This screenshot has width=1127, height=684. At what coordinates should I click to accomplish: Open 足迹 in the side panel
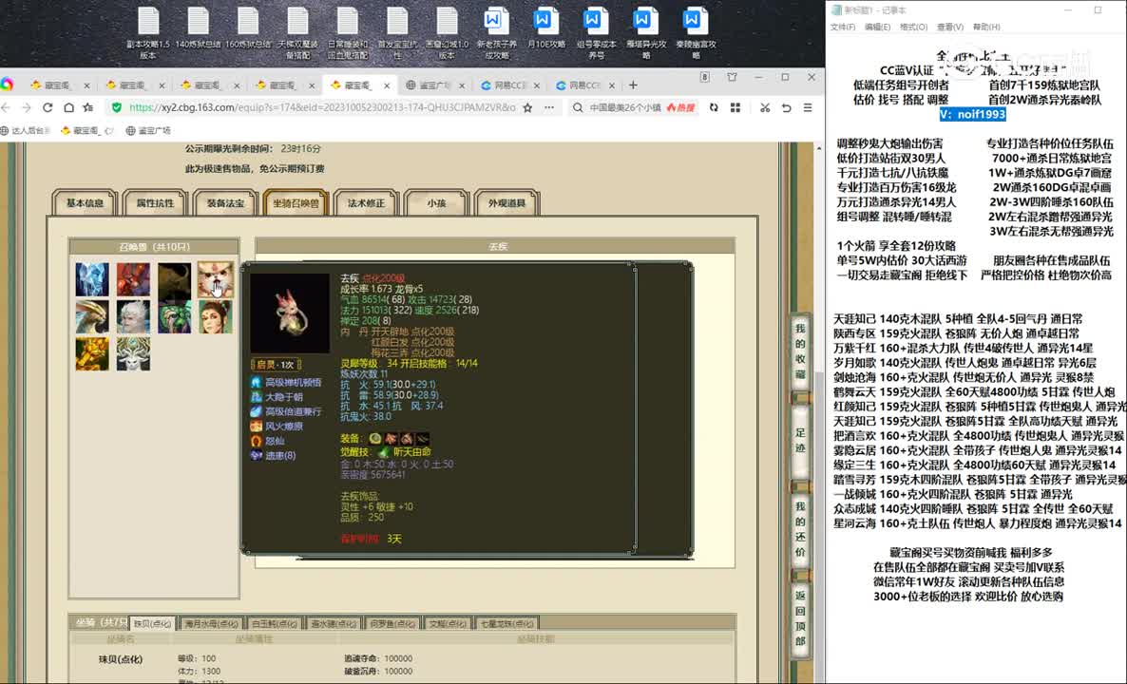(x=800, y=441)
